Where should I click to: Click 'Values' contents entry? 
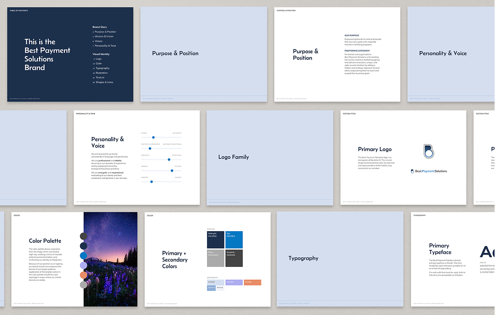(98, 41)
